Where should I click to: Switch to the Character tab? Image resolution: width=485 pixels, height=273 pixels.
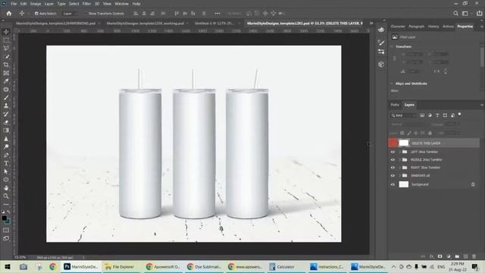coord(398,27)
